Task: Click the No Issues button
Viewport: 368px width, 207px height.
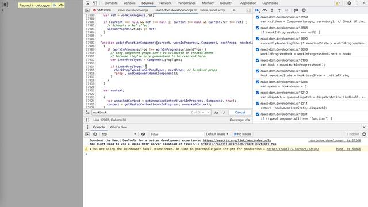Action: (x=243, y=134)
